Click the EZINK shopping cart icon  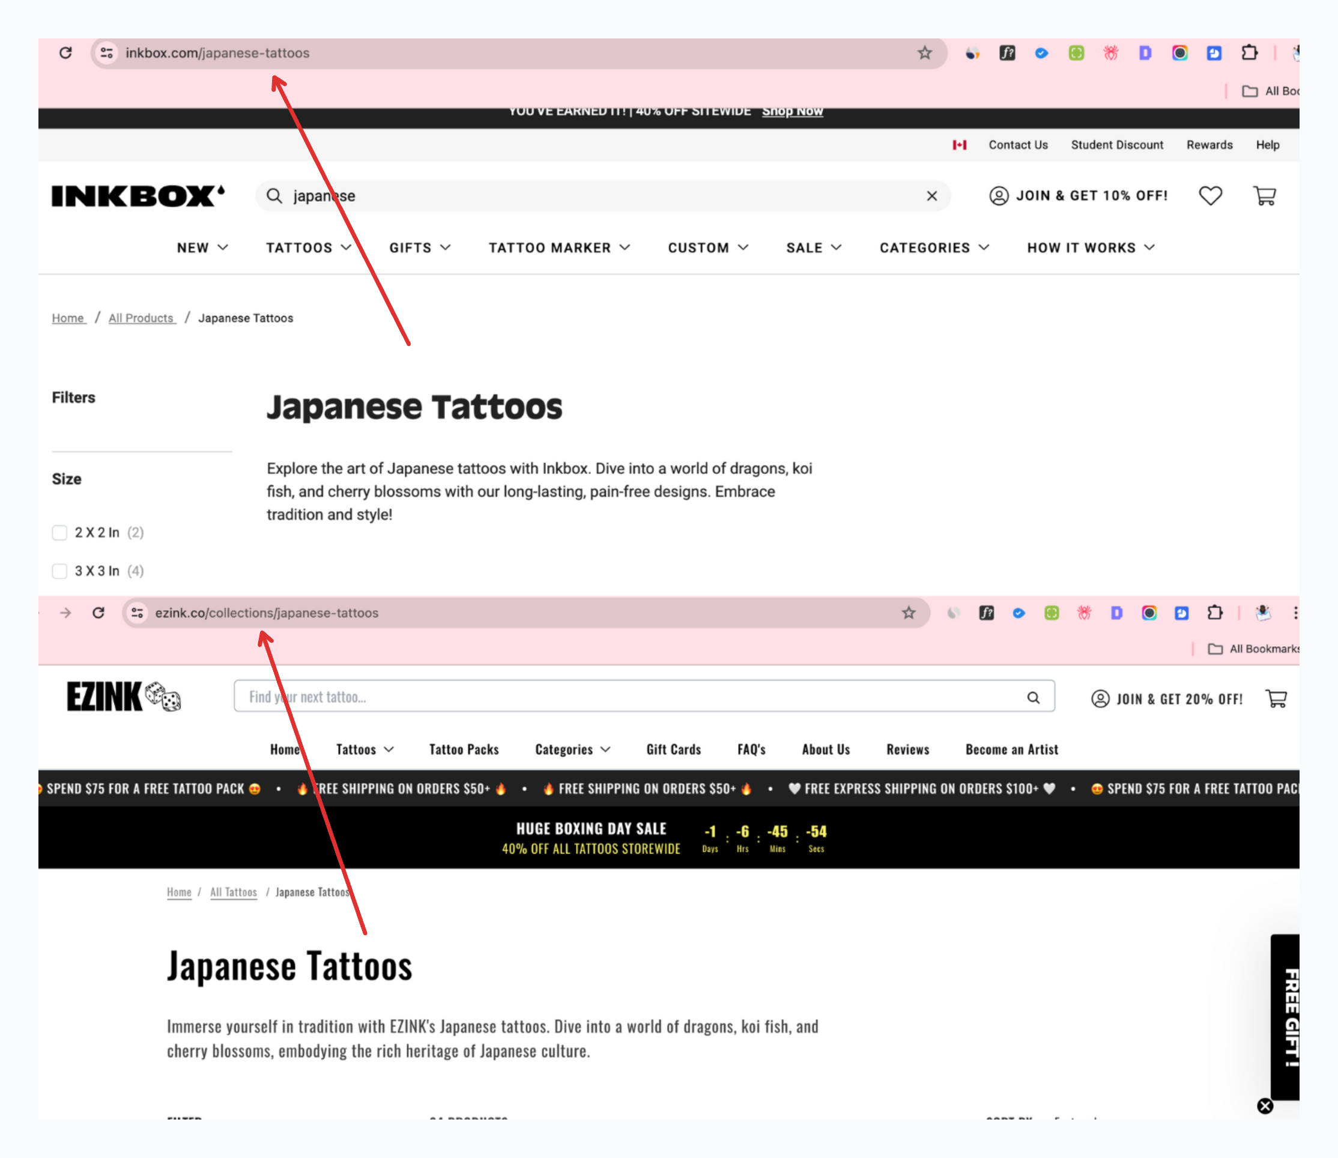(1276, 699)
